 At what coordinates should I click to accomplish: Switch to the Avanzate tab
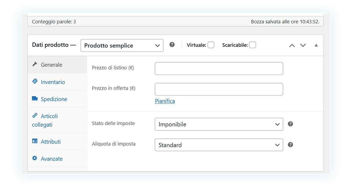coord(57,159)
